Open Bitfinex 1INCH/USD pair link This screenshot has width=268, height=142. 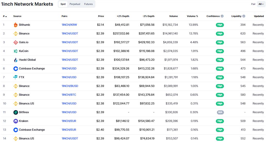69,112
